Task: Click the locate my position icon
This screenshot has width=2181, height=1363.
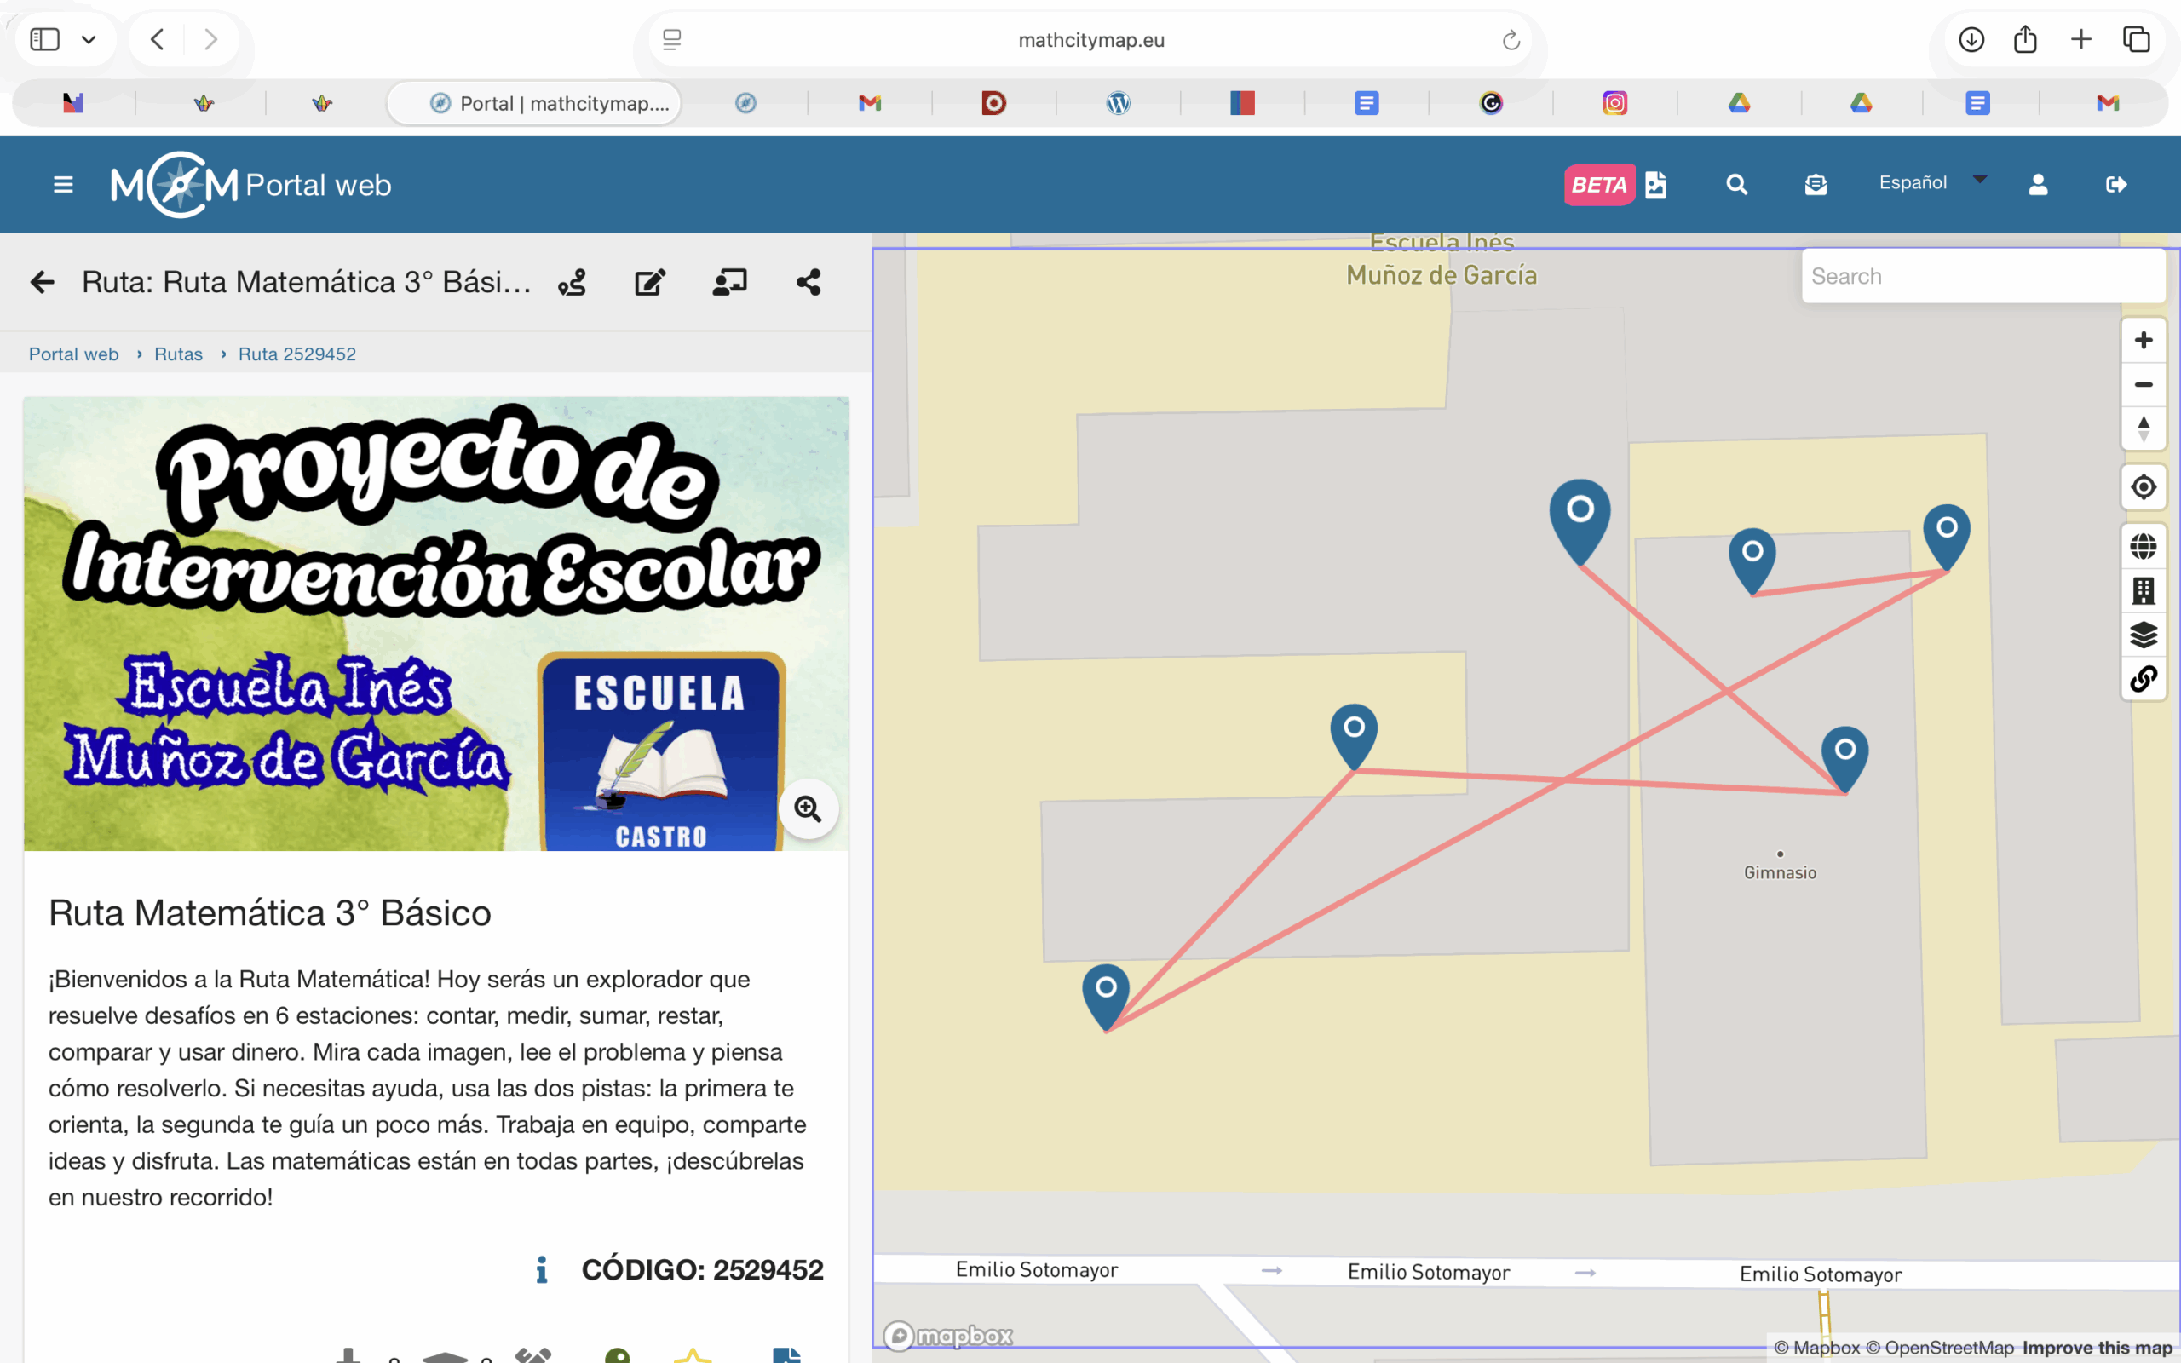Action: pyautogui.click(x=2144, y=486)
